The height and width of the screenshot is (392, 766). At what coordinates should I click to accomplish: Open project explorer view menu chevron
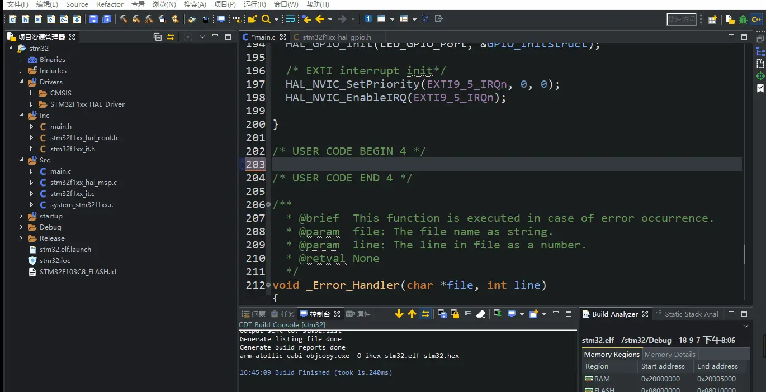pos(202,37)
